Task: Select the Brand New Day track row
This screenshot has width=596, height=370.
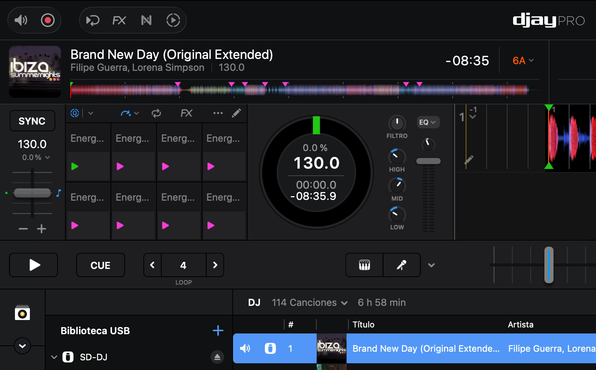Action: tap(426, 348)
